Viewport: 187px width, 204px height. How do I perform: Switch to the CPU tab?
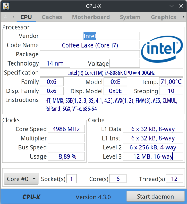26,17
